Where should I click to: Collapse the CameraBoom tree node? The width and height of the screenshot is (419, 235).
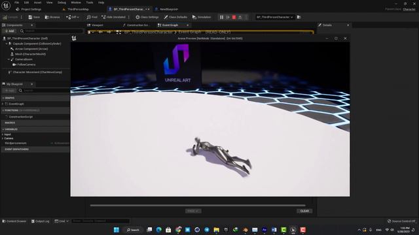coord(9,59)
